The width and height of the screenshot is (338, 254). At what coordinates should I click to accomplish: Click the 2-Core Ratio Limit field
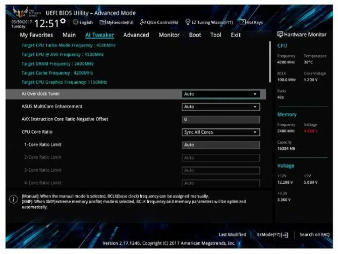pos(221,158)
